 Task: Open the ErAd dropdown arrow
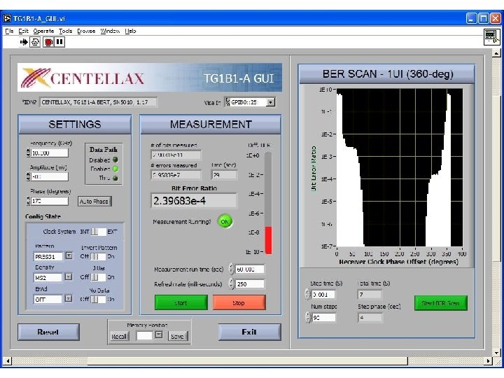[69, 299]
